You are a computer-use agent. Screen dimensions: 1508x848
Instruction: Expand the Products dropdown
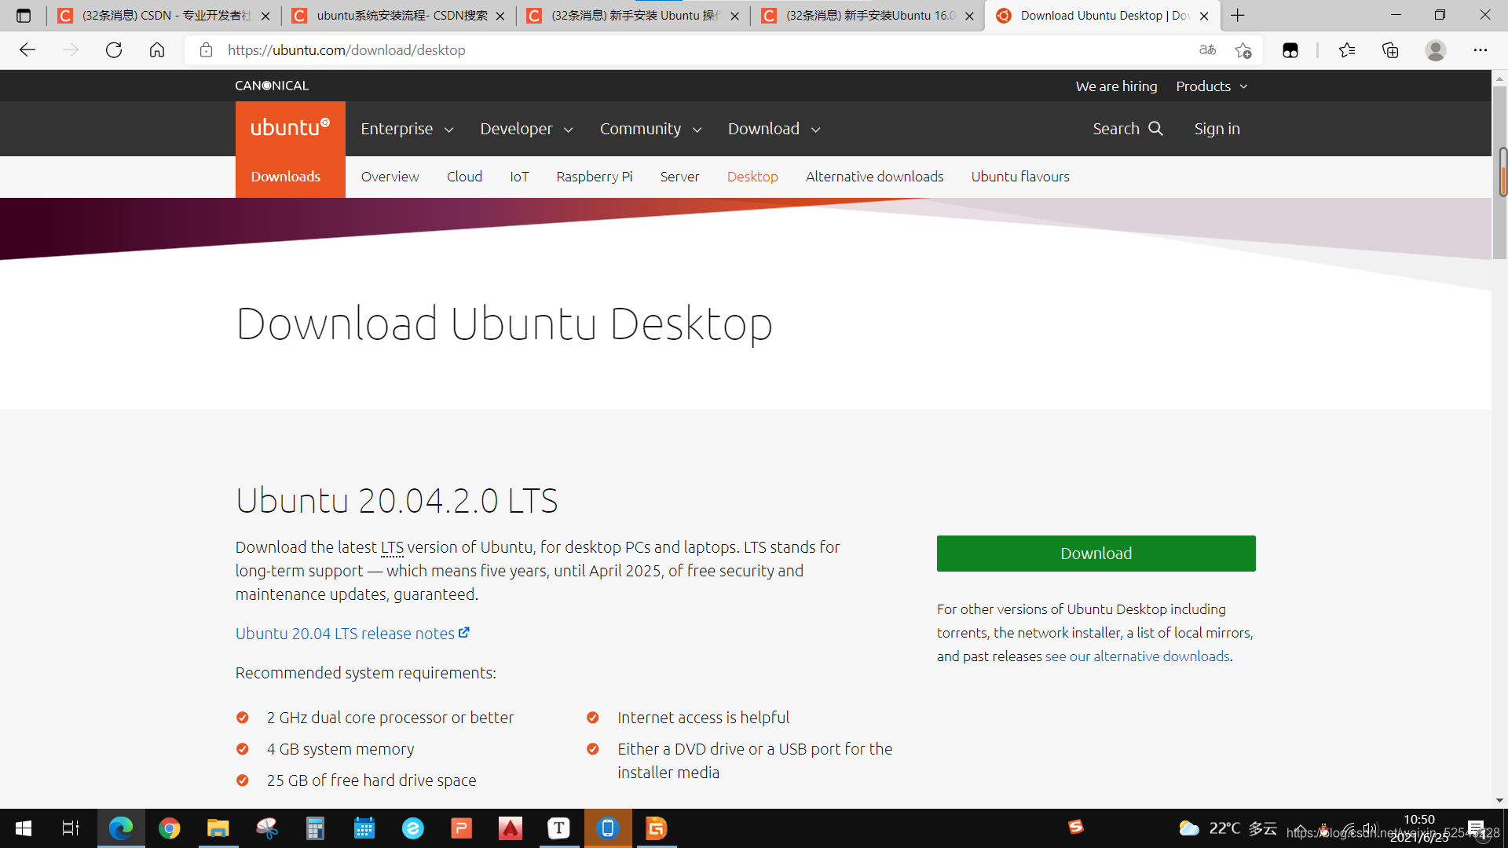click(x=1212, y=86)
